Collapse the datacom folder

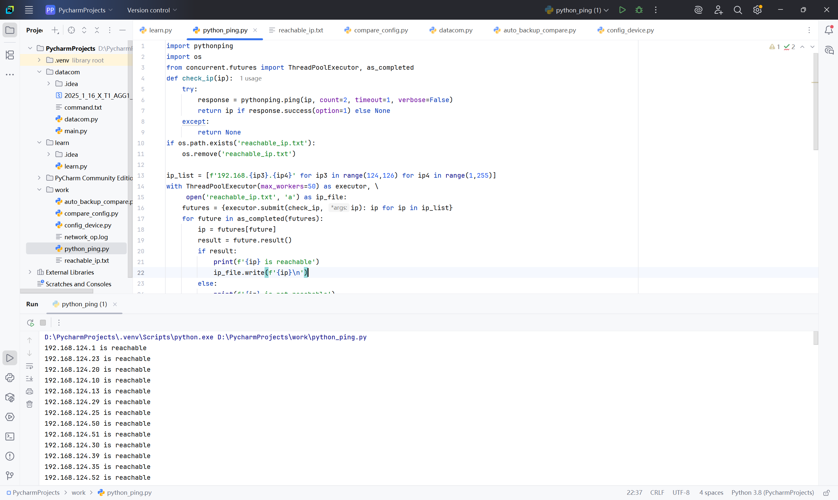pyautogui.click(x=39, y=72)
